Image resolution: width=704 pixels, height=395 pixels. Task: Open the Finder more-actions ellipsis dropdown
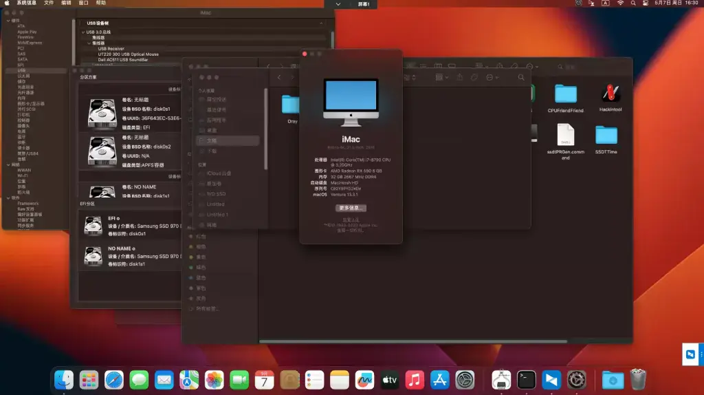point(492,77)
